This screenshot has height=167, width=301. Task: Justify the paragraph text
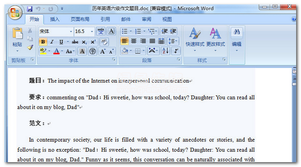[x=152, y=41]
